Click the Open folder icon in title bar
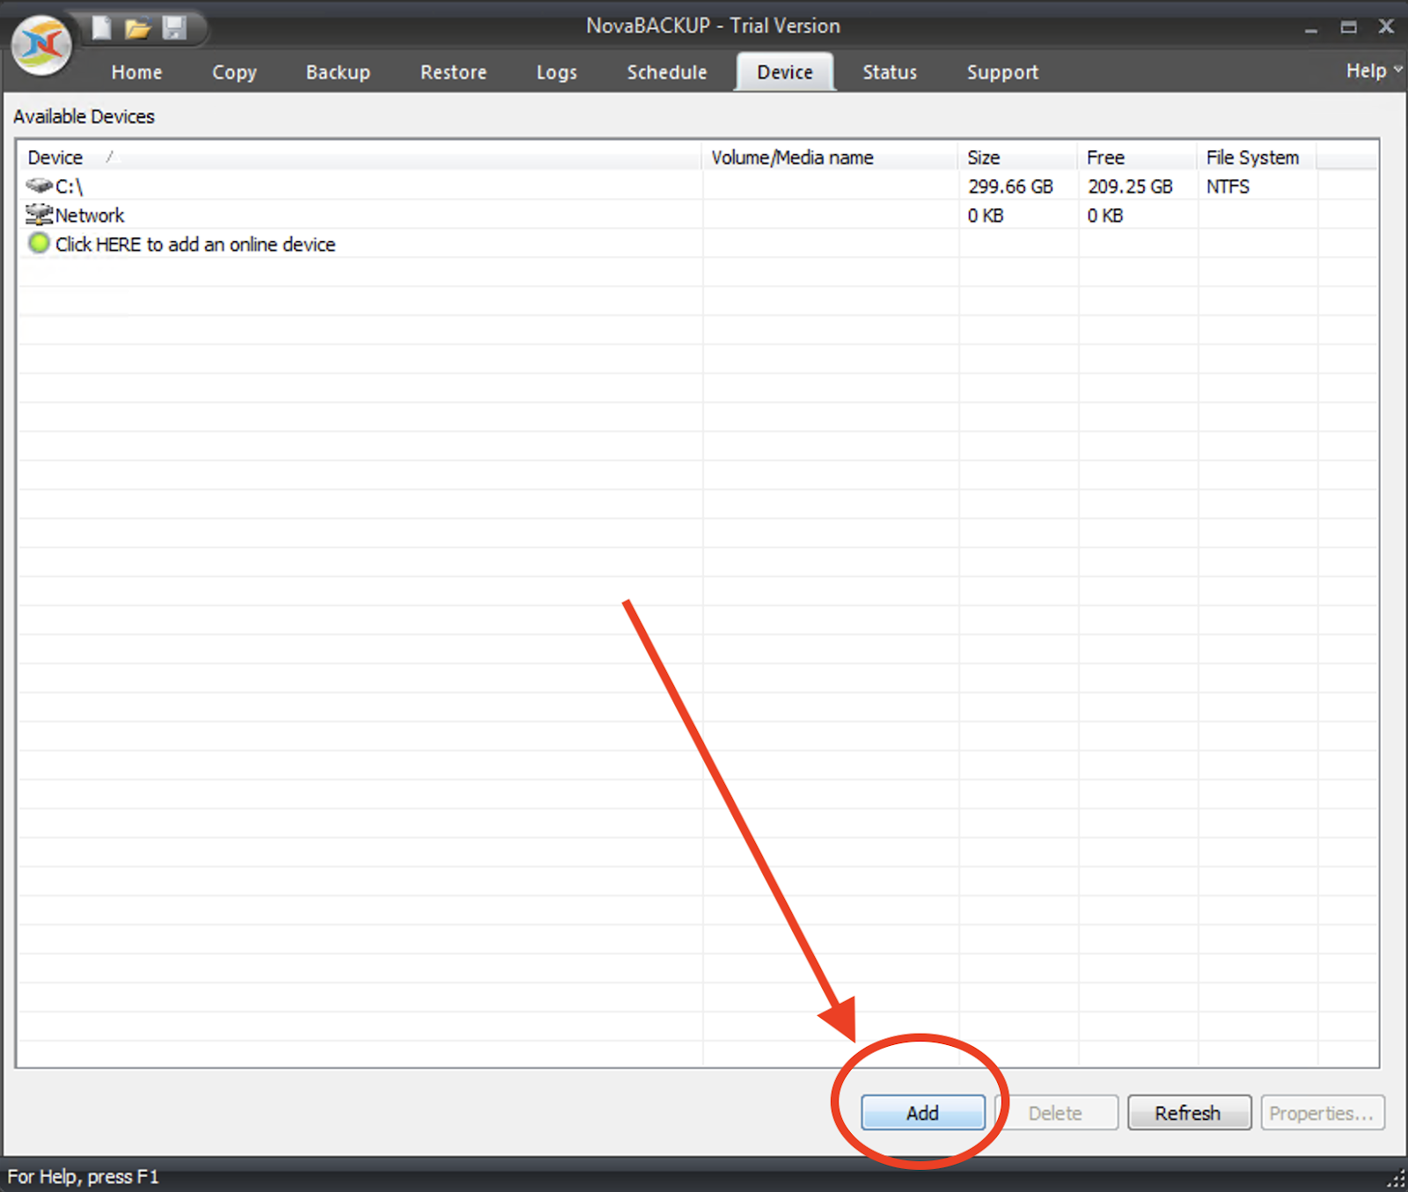The width and height of the screenshot is (1408, 1192). 137,29
